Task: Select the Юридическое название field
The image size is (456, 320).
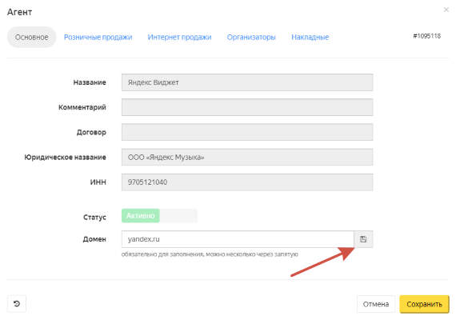Action: point(247,157)
